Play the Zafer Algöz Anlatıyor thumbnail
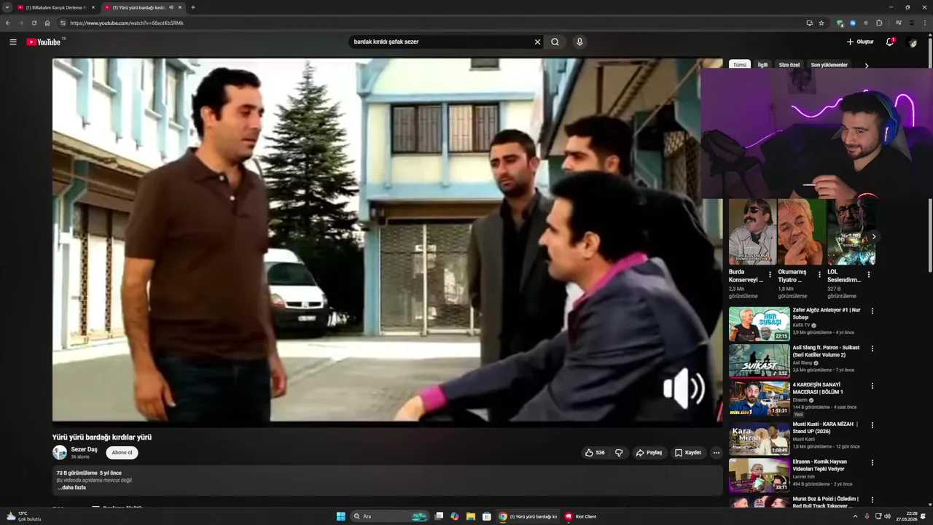 759,324
